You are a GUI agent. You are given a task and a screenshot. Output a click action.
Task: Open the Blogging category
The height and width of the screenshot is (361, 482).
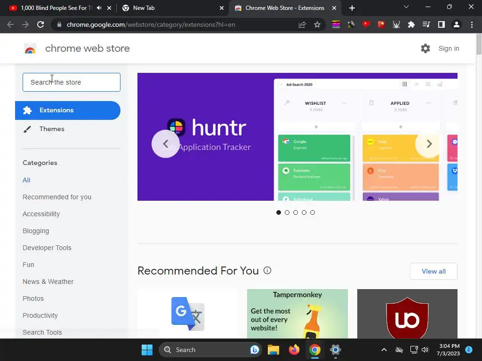pos(36,231)
